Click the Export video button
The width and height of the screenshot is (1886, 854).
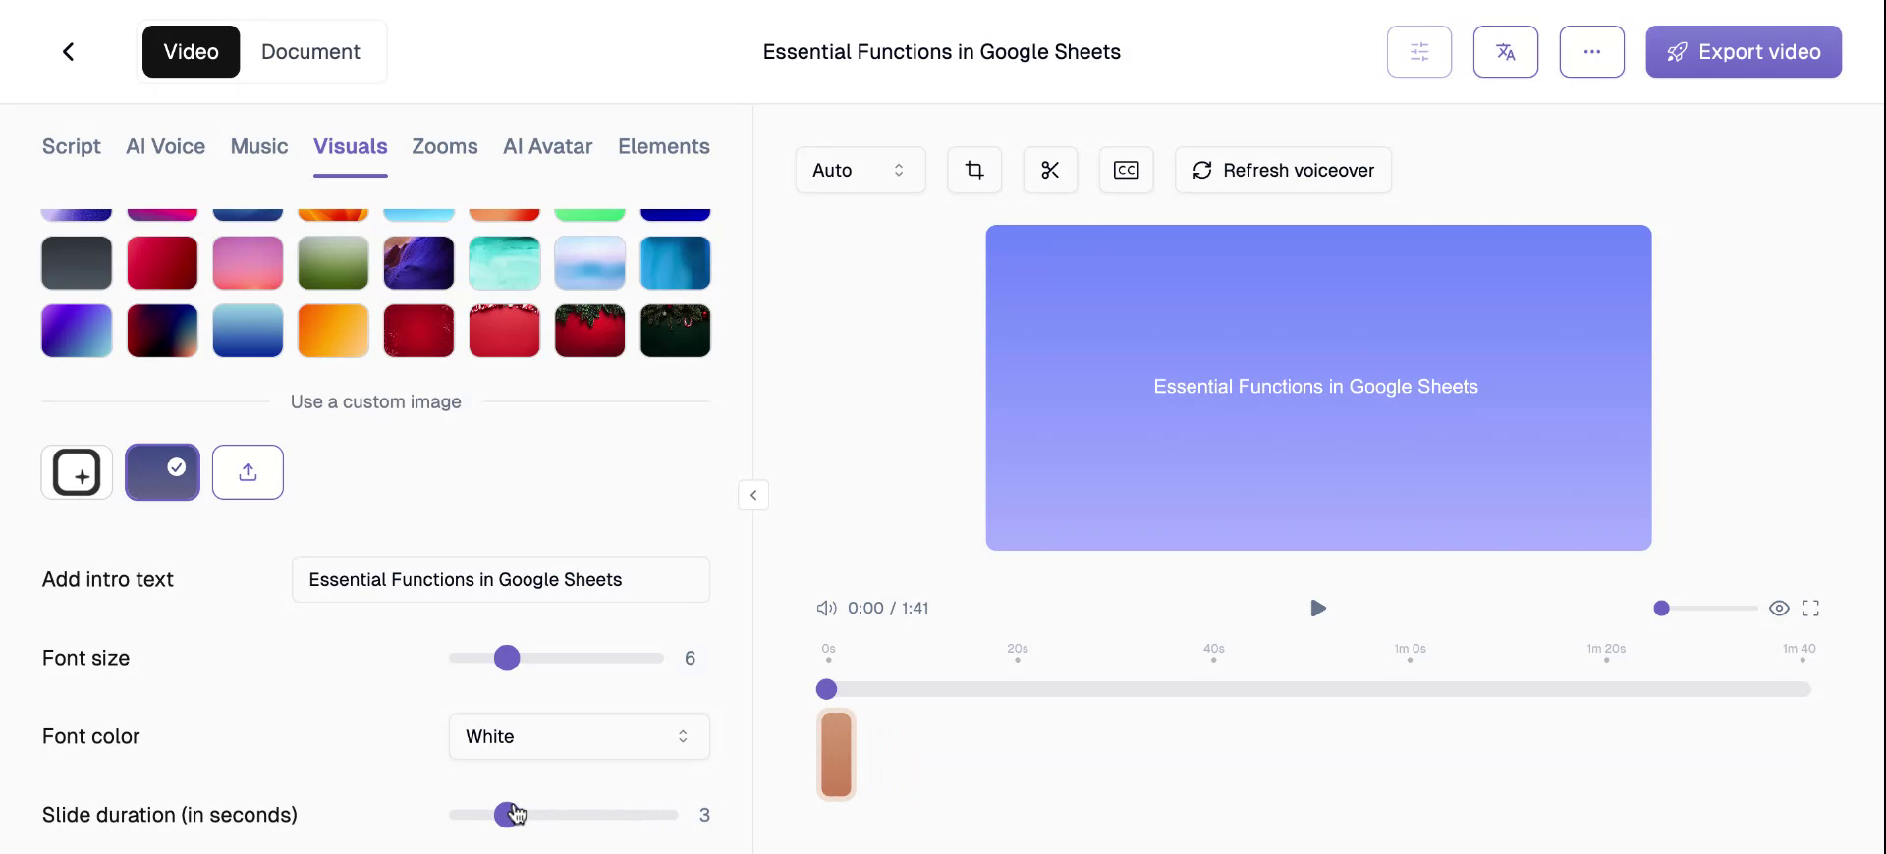click(1743, 52)
